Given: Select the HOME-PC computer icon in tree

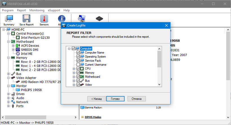Looking at the screenshot, I should pos(8,29).
